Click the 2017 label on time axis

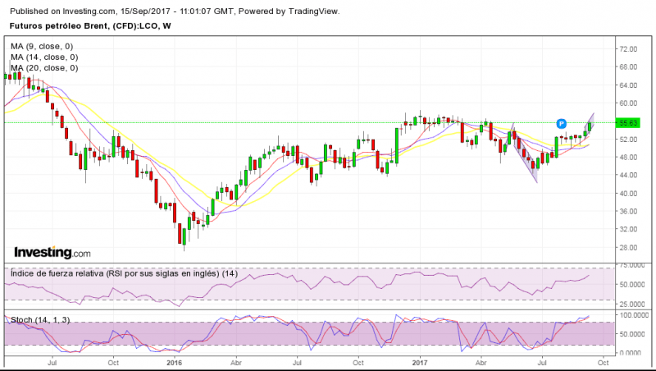click(420, 361)
